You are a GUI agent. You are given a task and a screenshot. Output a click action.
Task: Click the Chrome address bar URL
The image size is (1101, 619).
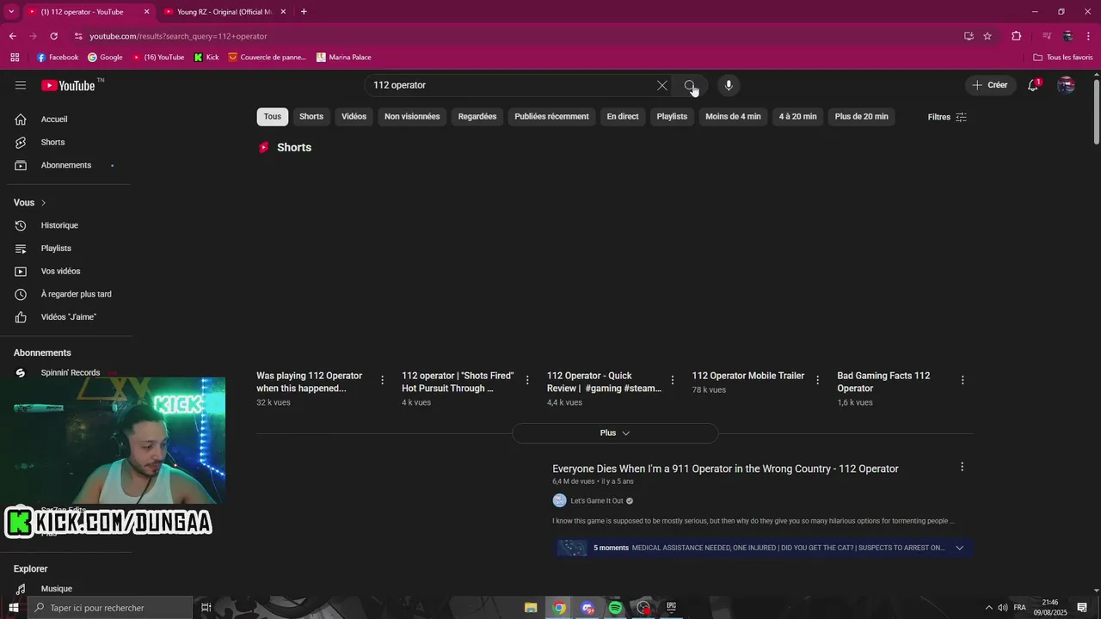tap(178, 36)
